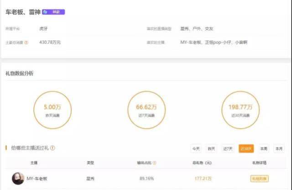The height and width of the screenshot is (190, 292).
Task: Select the 昨天 time filter tab
Action: [211, 148]
